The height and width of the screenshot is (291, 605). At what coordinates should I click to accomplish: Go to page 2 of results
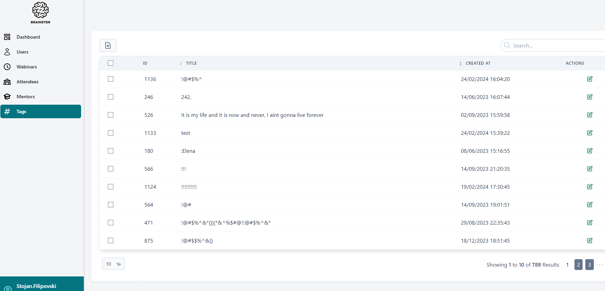(579, 265)
